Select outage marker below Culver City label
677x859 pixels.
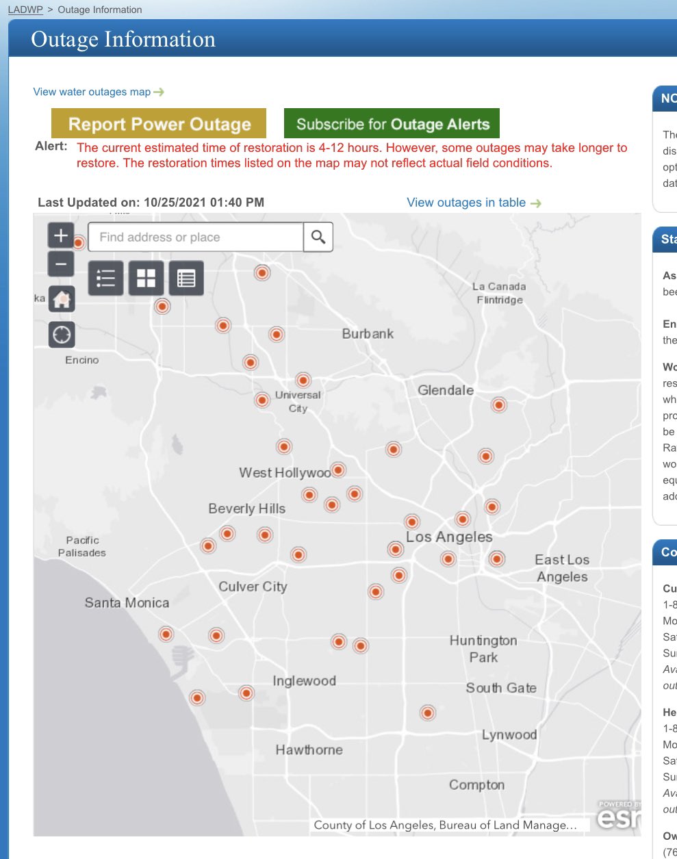216,636
